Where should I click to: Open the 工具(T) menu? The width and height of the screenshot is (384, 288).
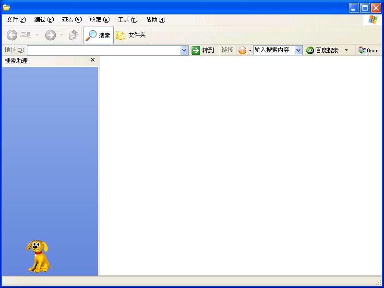tap(128, 20)
